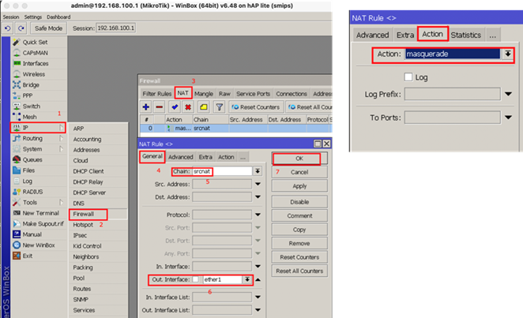
Task: Click Apply button
Action: click(299, 186)
